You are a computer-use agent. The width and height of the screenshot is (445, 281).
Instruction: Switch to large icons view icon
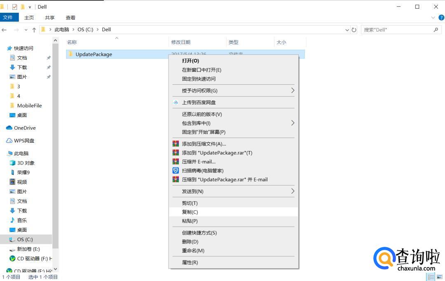[439, 277]
